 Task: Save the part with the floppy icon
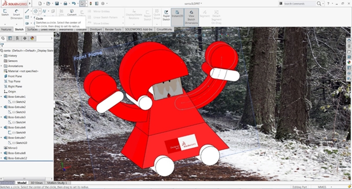point(57,4)
